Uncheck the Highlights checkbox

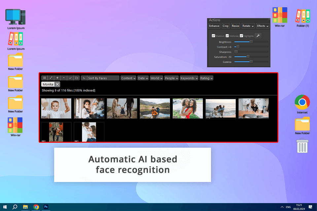(241, 36)
